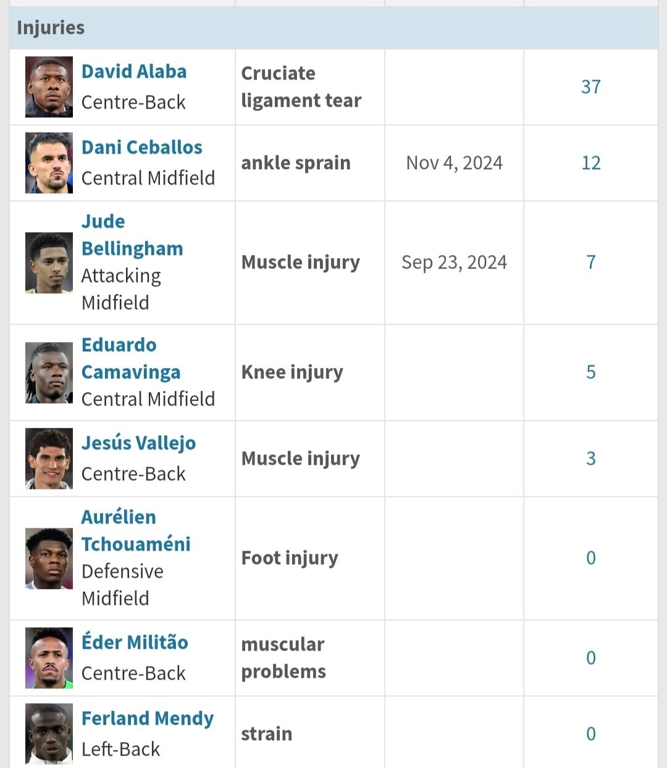Open Aurélien Tchouaméni name link
The width and height of the screenshot is (667, 768).
pyautogui.click(x=136, y=531)
